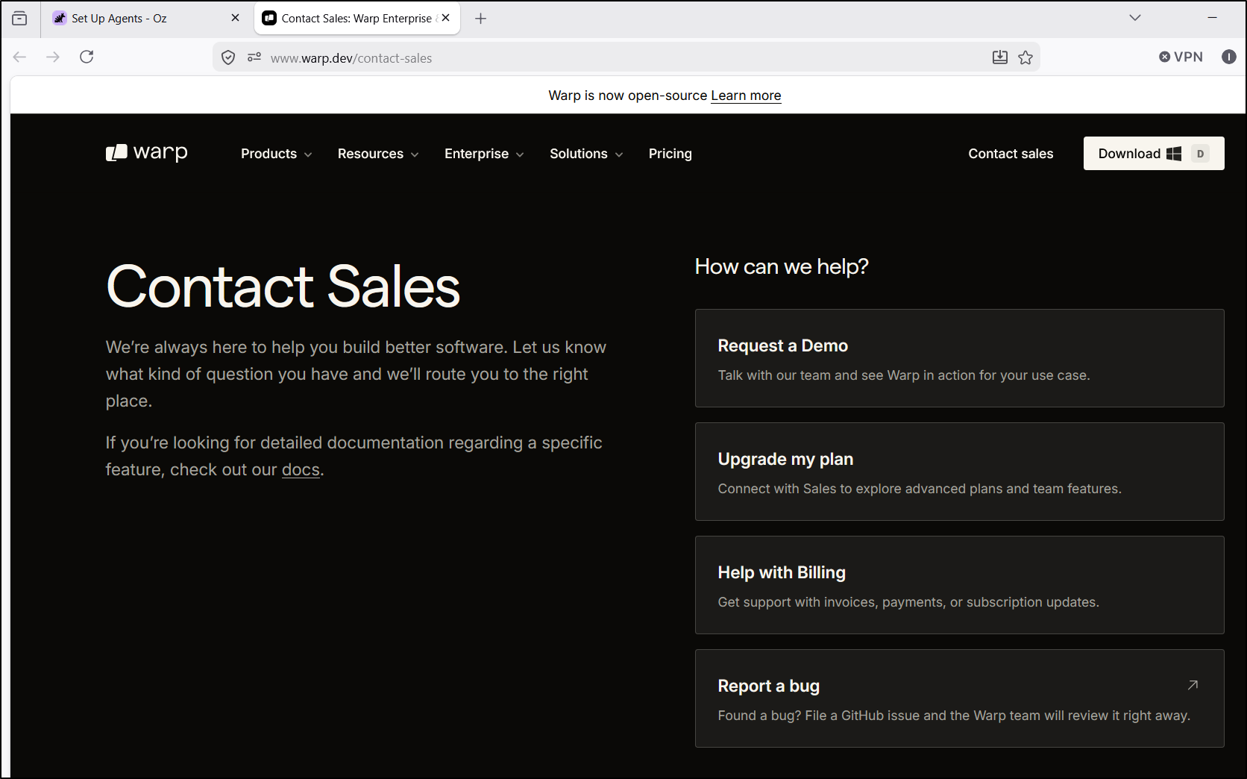Open the browser profile menu icon
Image resolution: width=1247 pixels, height=779 pixels.
click(x=1229, y=57)
